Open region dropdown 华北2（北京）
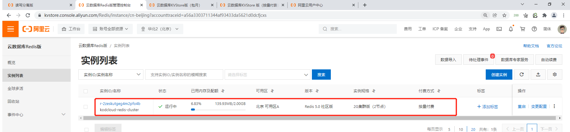 tap(160, 29)
